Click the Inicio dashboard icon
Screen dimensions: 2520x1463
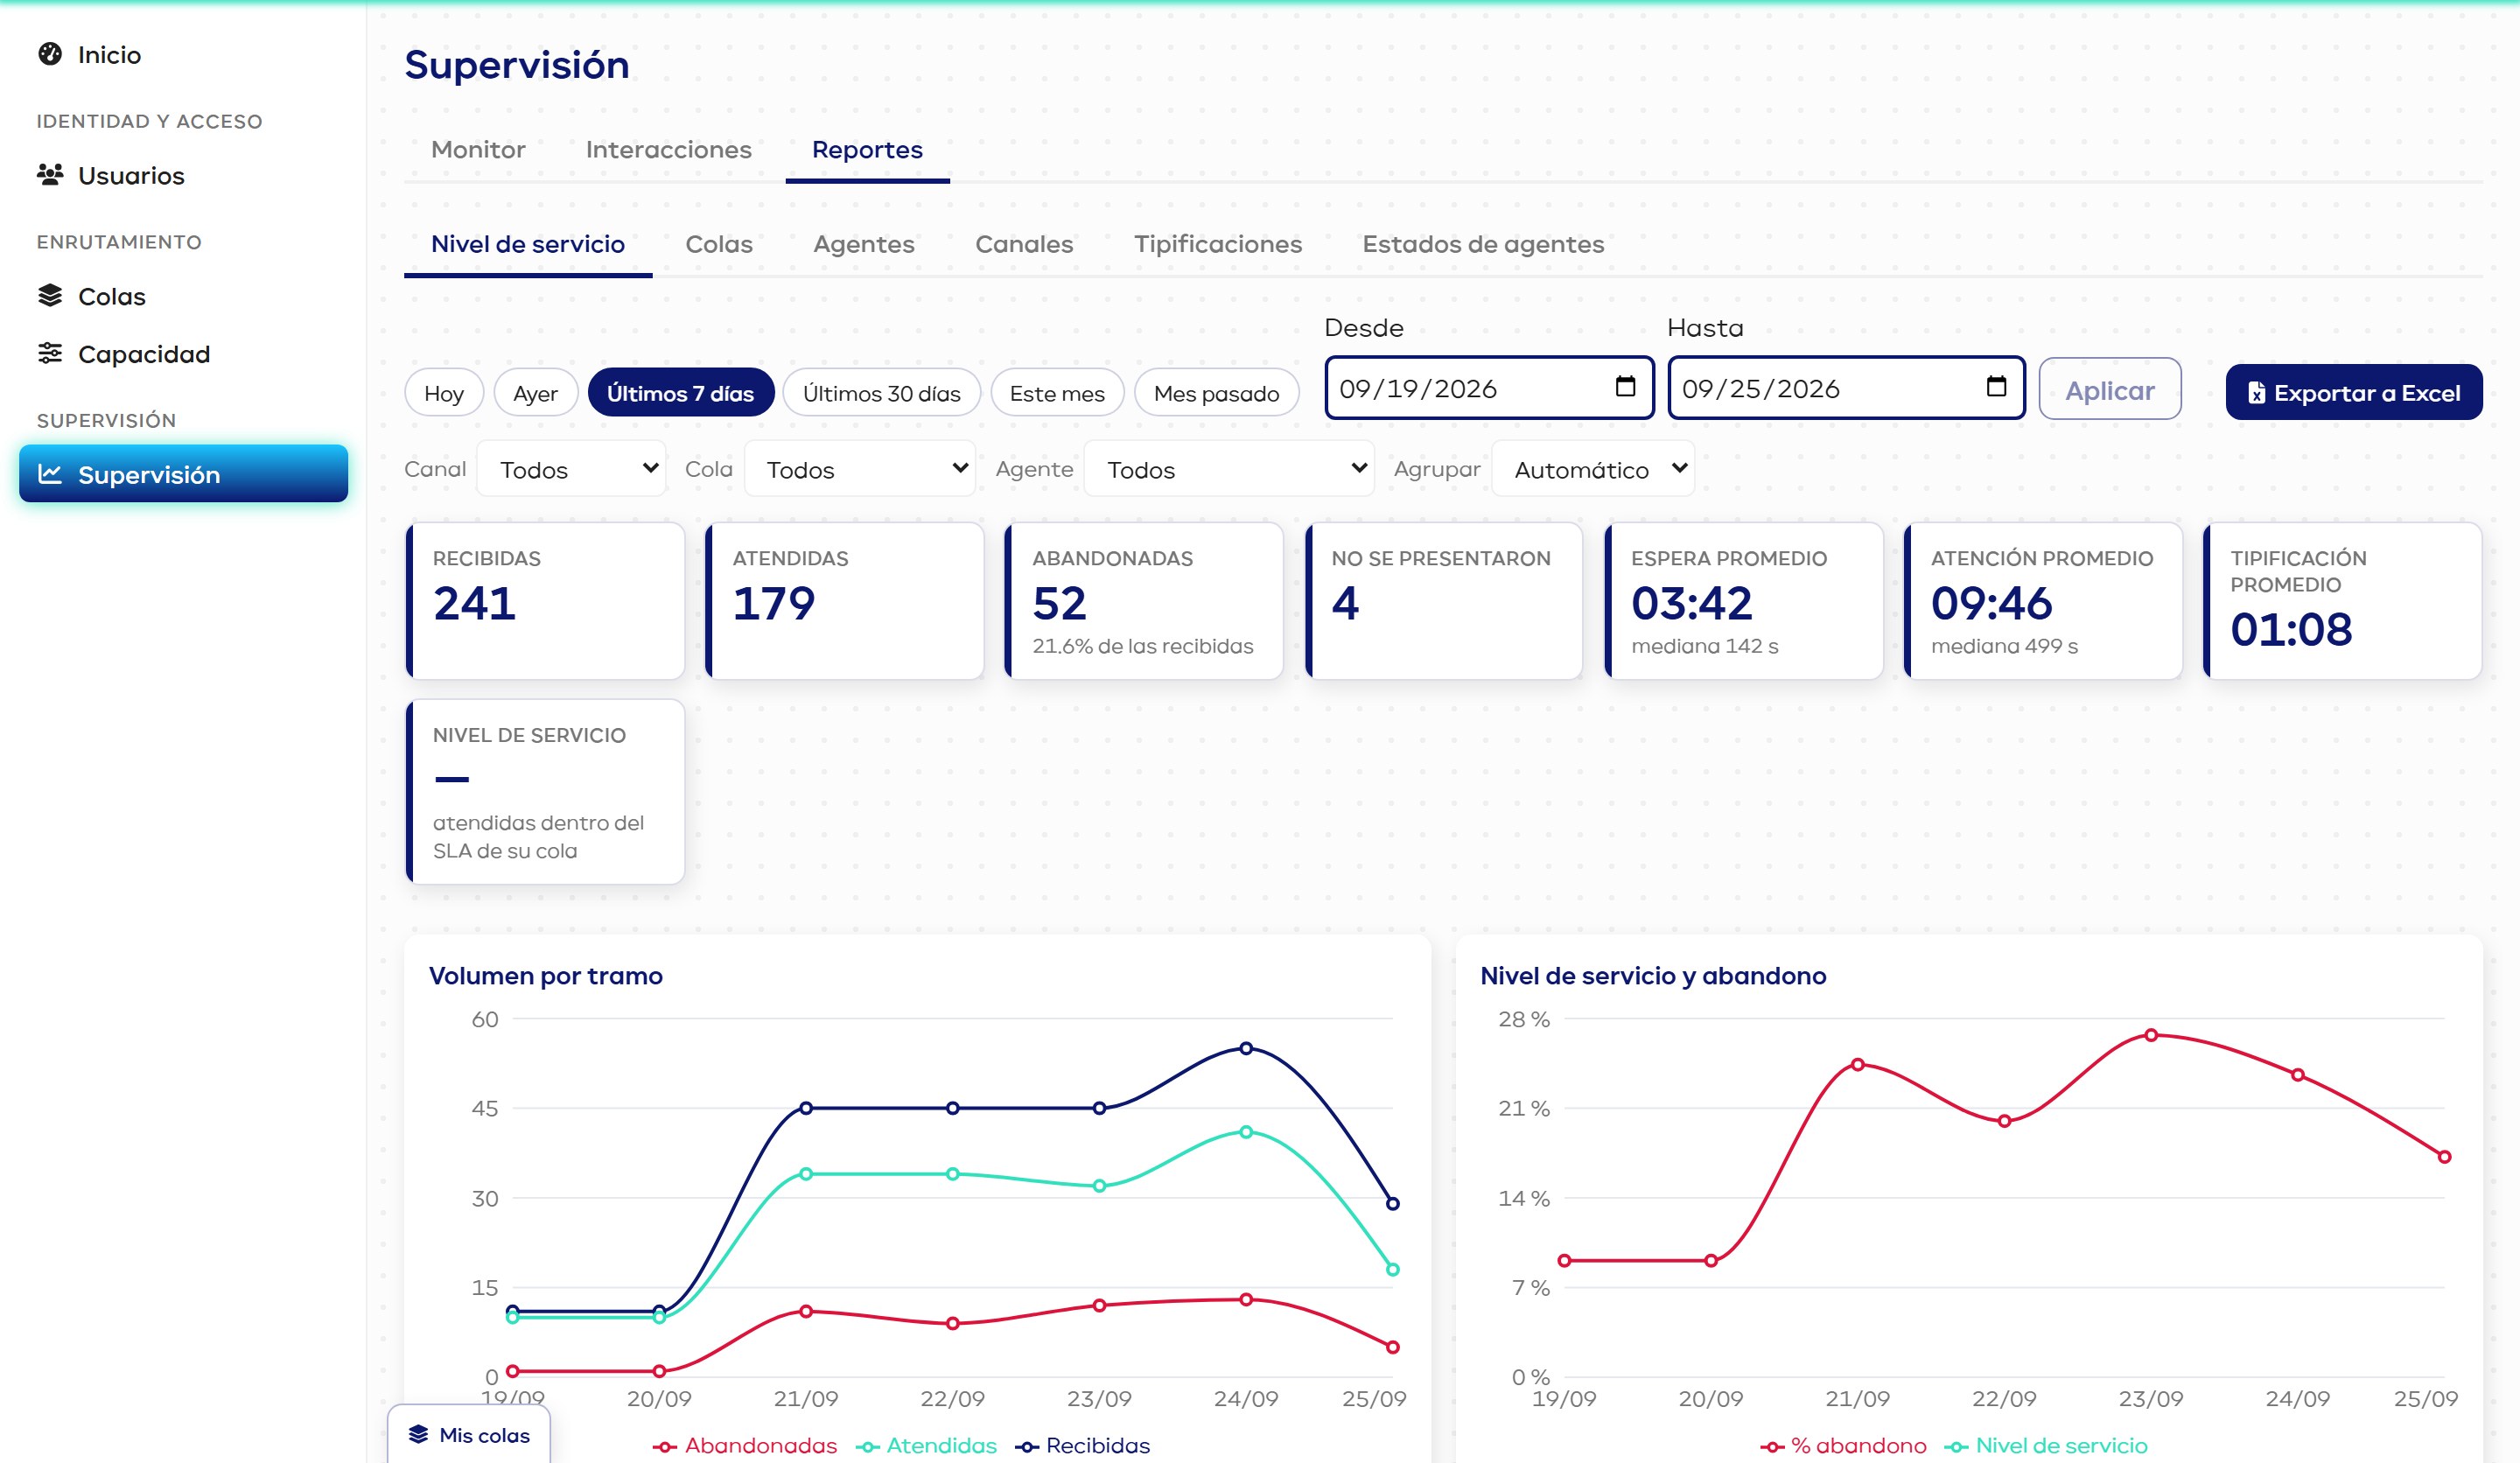click(50, 54)
